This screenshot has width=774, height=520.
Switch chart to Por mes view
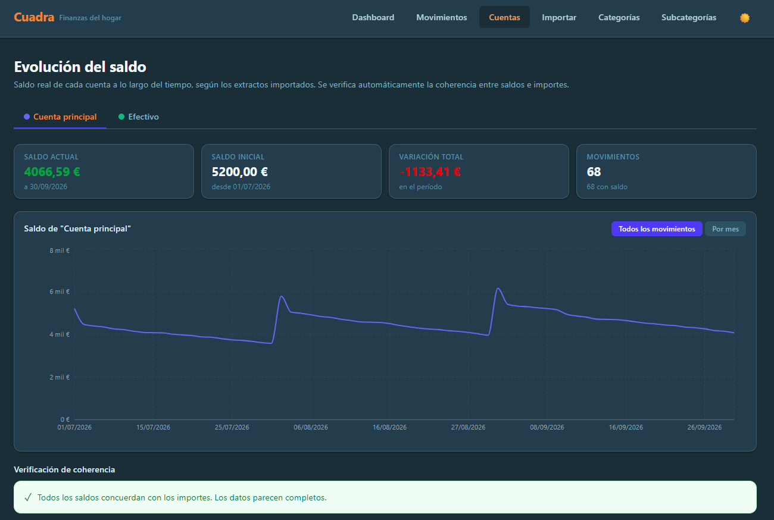pos(725,229)
